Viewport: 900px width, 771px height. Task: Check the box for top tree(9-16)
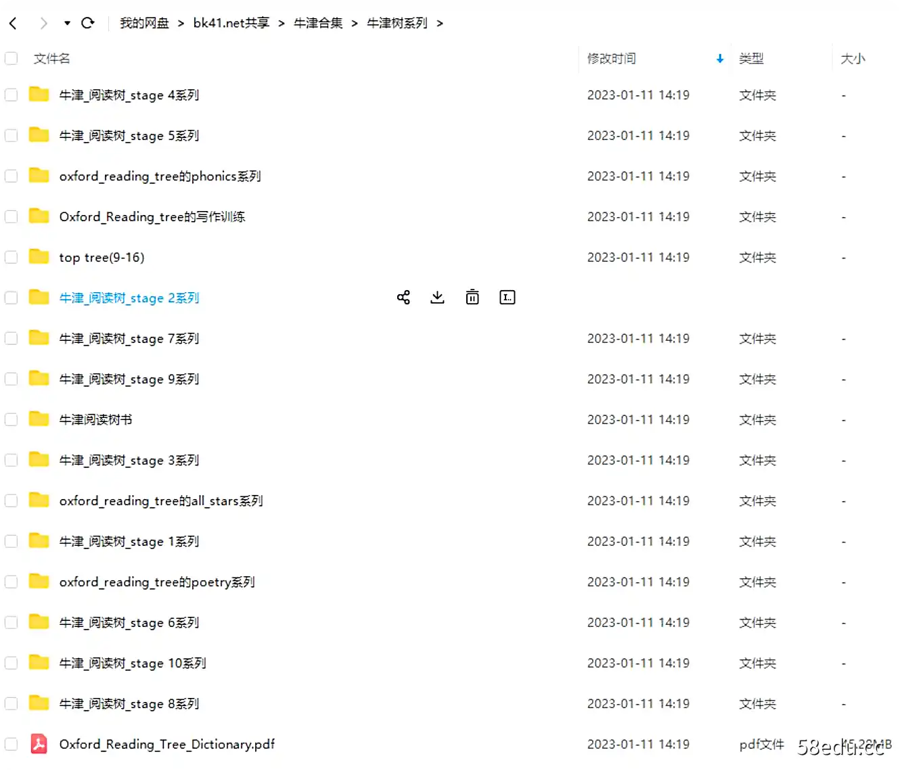coord(12,257)
